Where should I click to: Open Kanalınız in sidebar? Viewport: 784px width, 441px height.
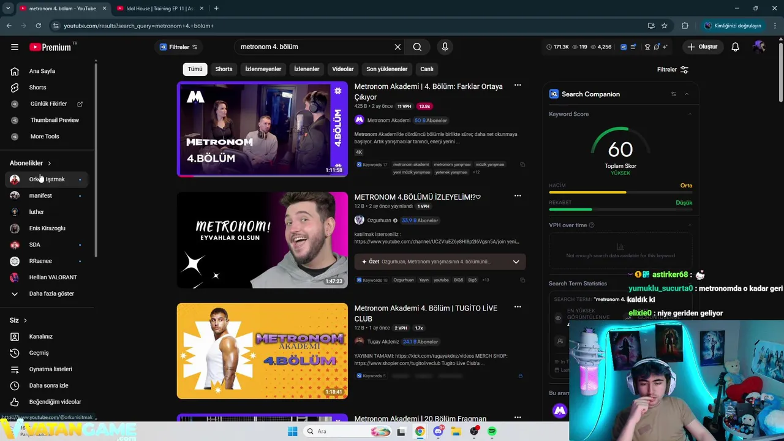click(x=40, y=336)
